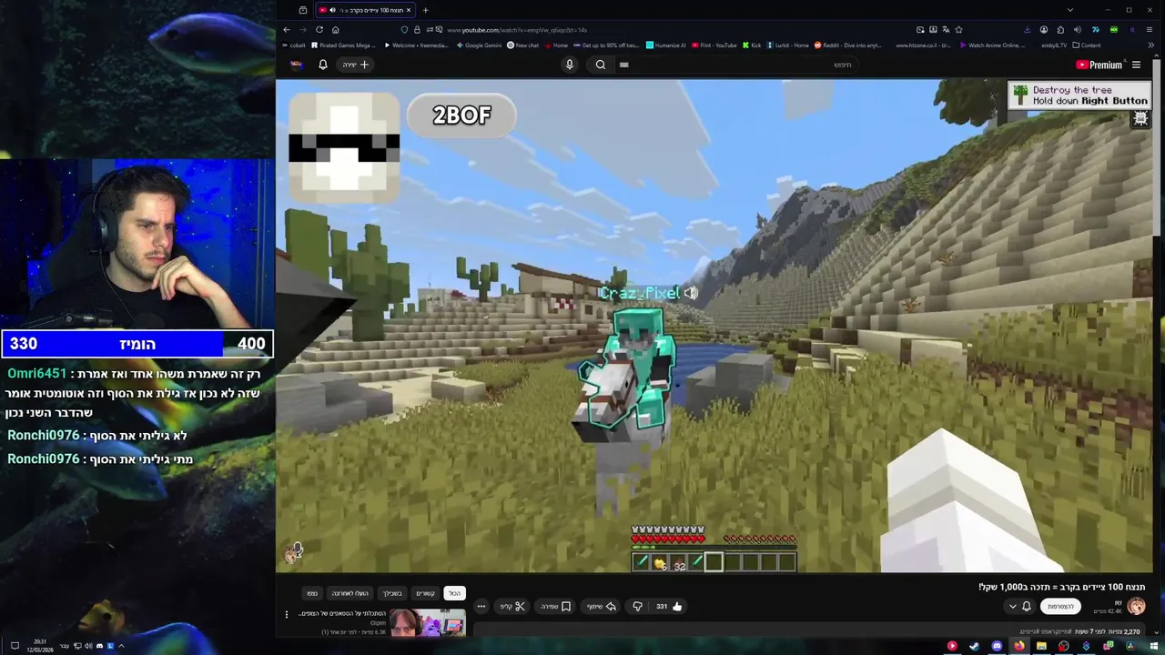Screen dimensions: 1165x655
Task: Expand hidden system tray icons chevron
Action: (x=121, y=646)
